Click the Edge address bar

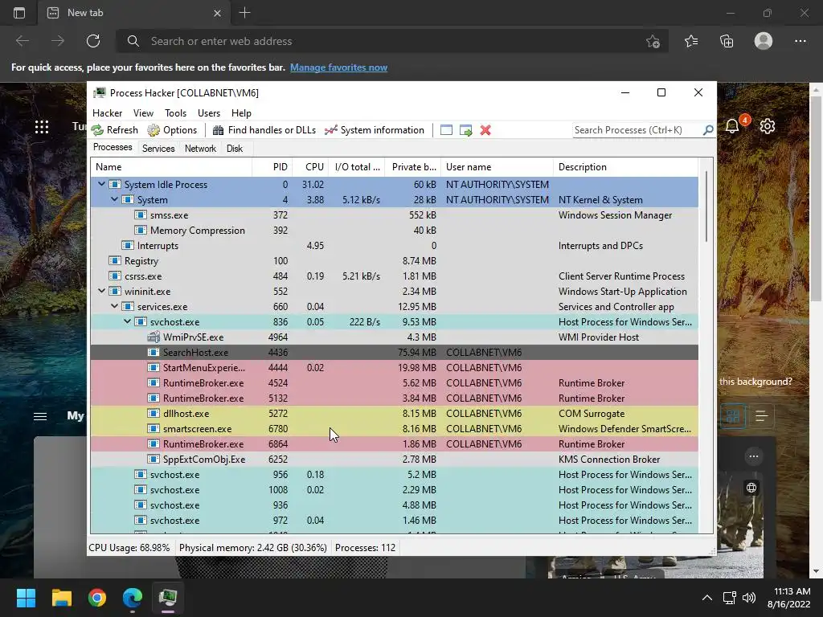392,41
